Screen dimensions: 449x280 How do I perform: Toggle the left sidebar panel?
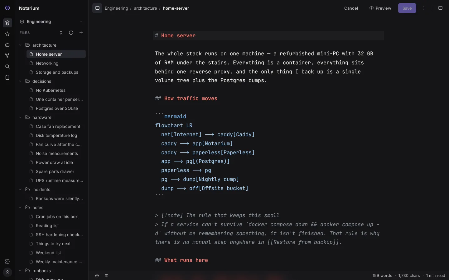coord(97,8)
